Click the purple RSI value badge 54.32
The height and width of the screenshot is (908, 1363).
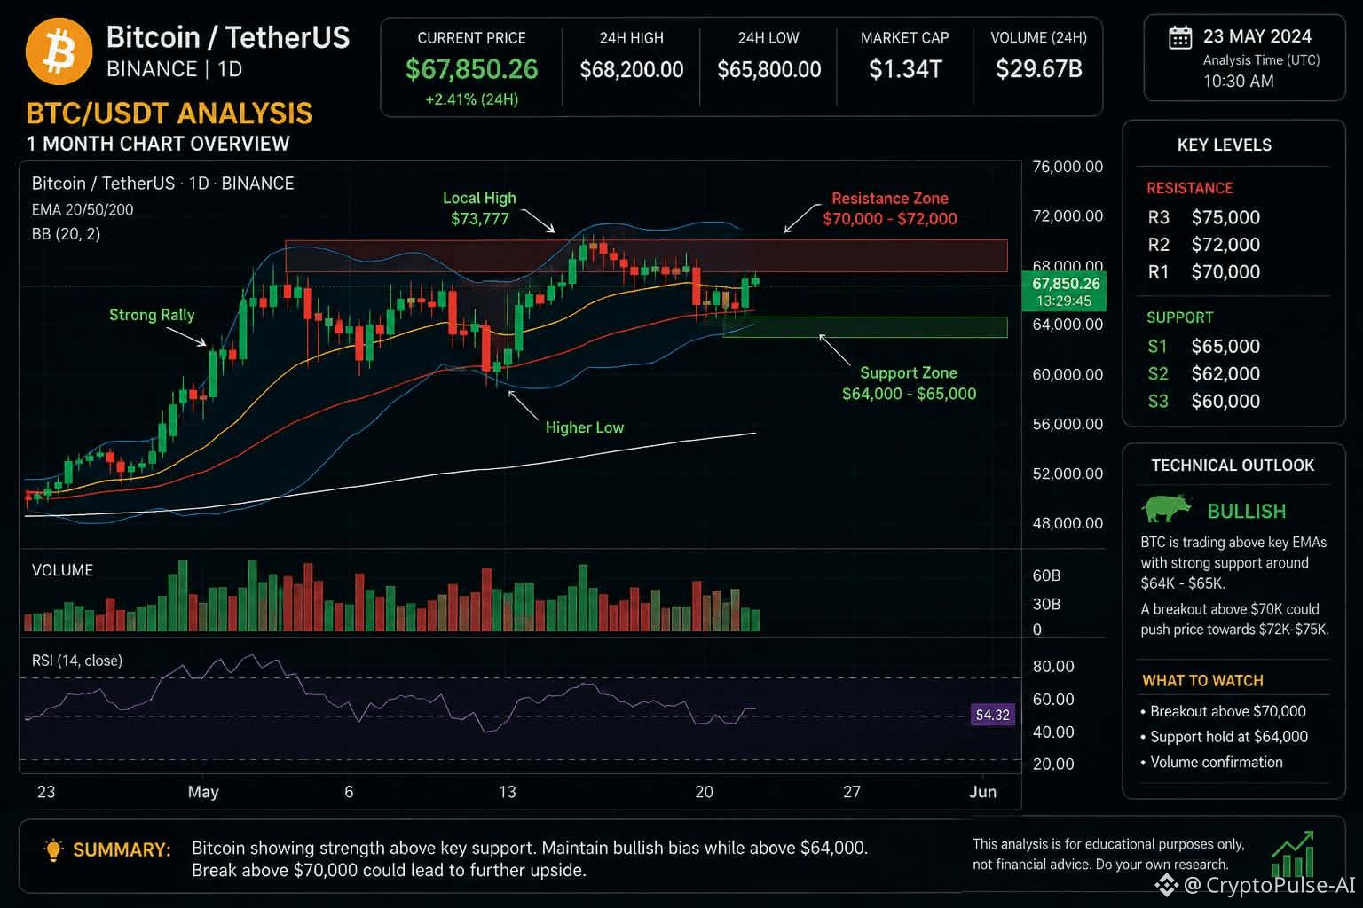pyautogui.click(x=992, y=715)
